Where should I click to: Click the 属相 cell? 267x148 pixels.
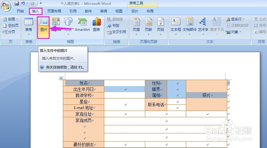(x=156, y=95)
